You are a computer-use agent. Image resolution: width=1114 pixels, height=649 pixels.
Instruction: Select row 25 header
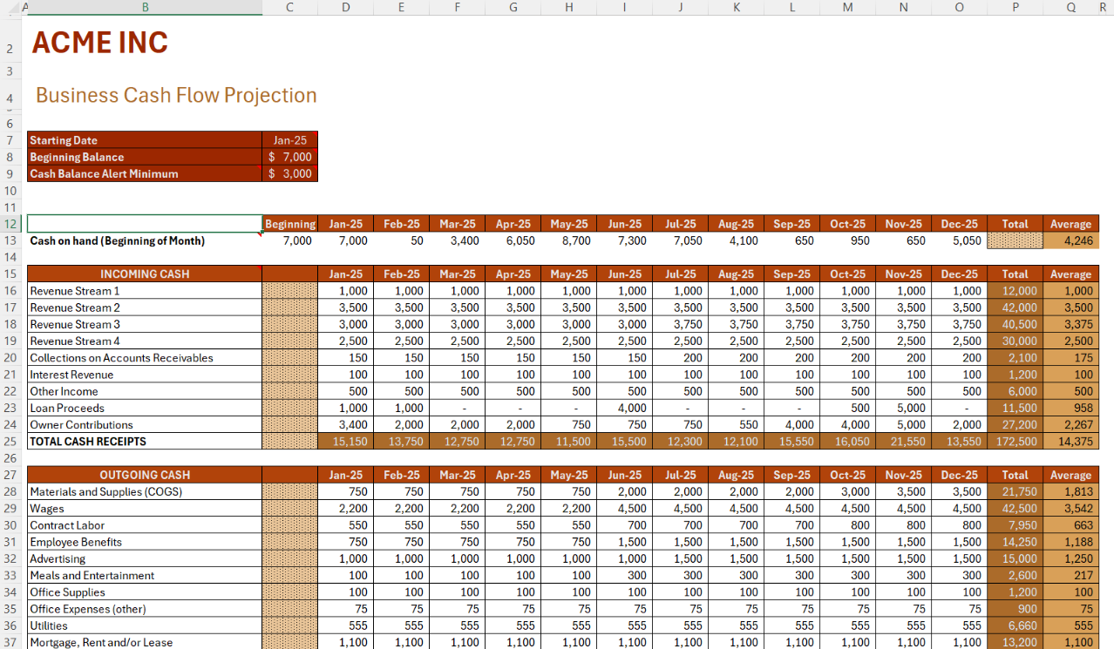tap(10, 442)
